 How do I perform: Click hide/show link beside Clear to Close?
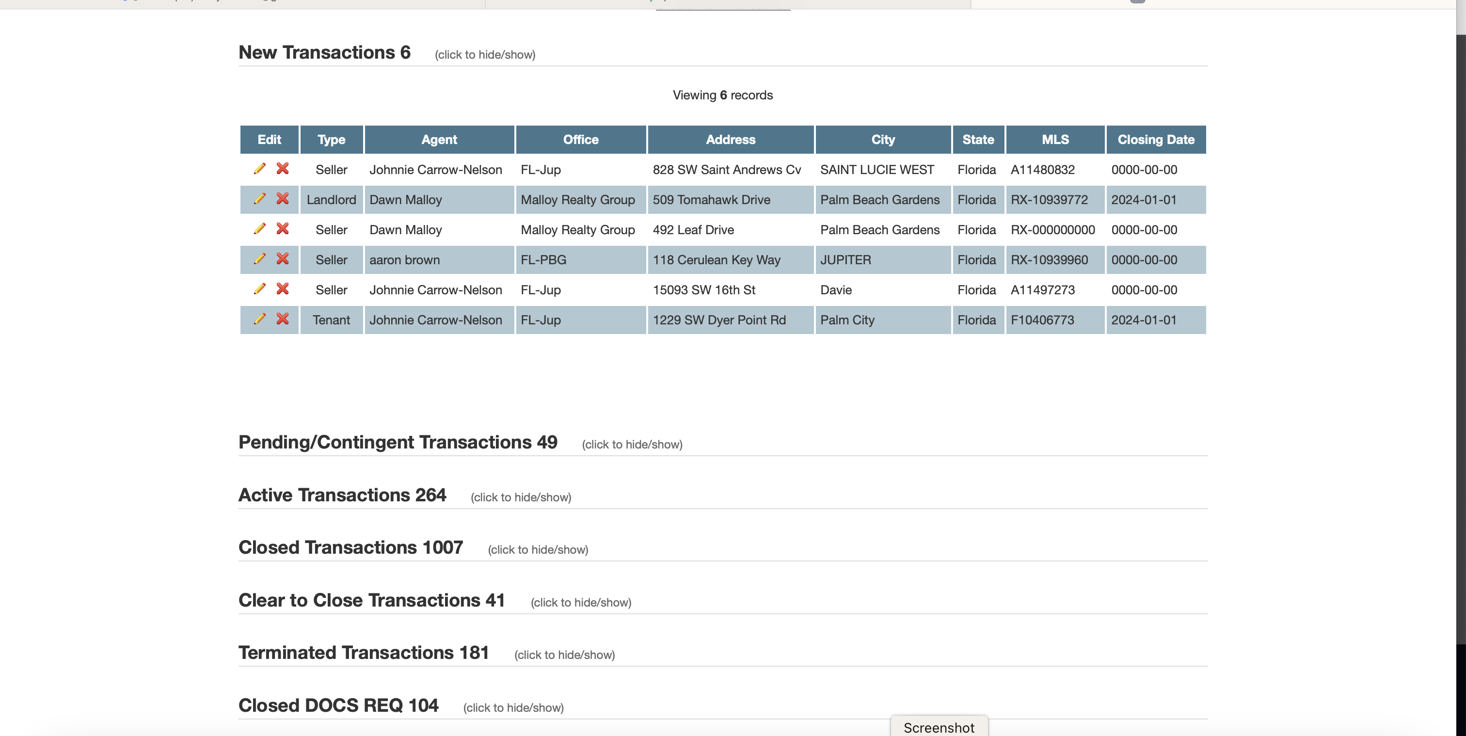pyautogui.click(x=581, y=603)
